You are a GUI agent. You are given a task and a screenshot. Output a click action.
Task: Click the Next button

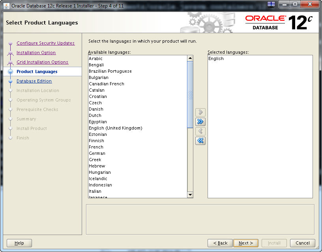[246, 243]
